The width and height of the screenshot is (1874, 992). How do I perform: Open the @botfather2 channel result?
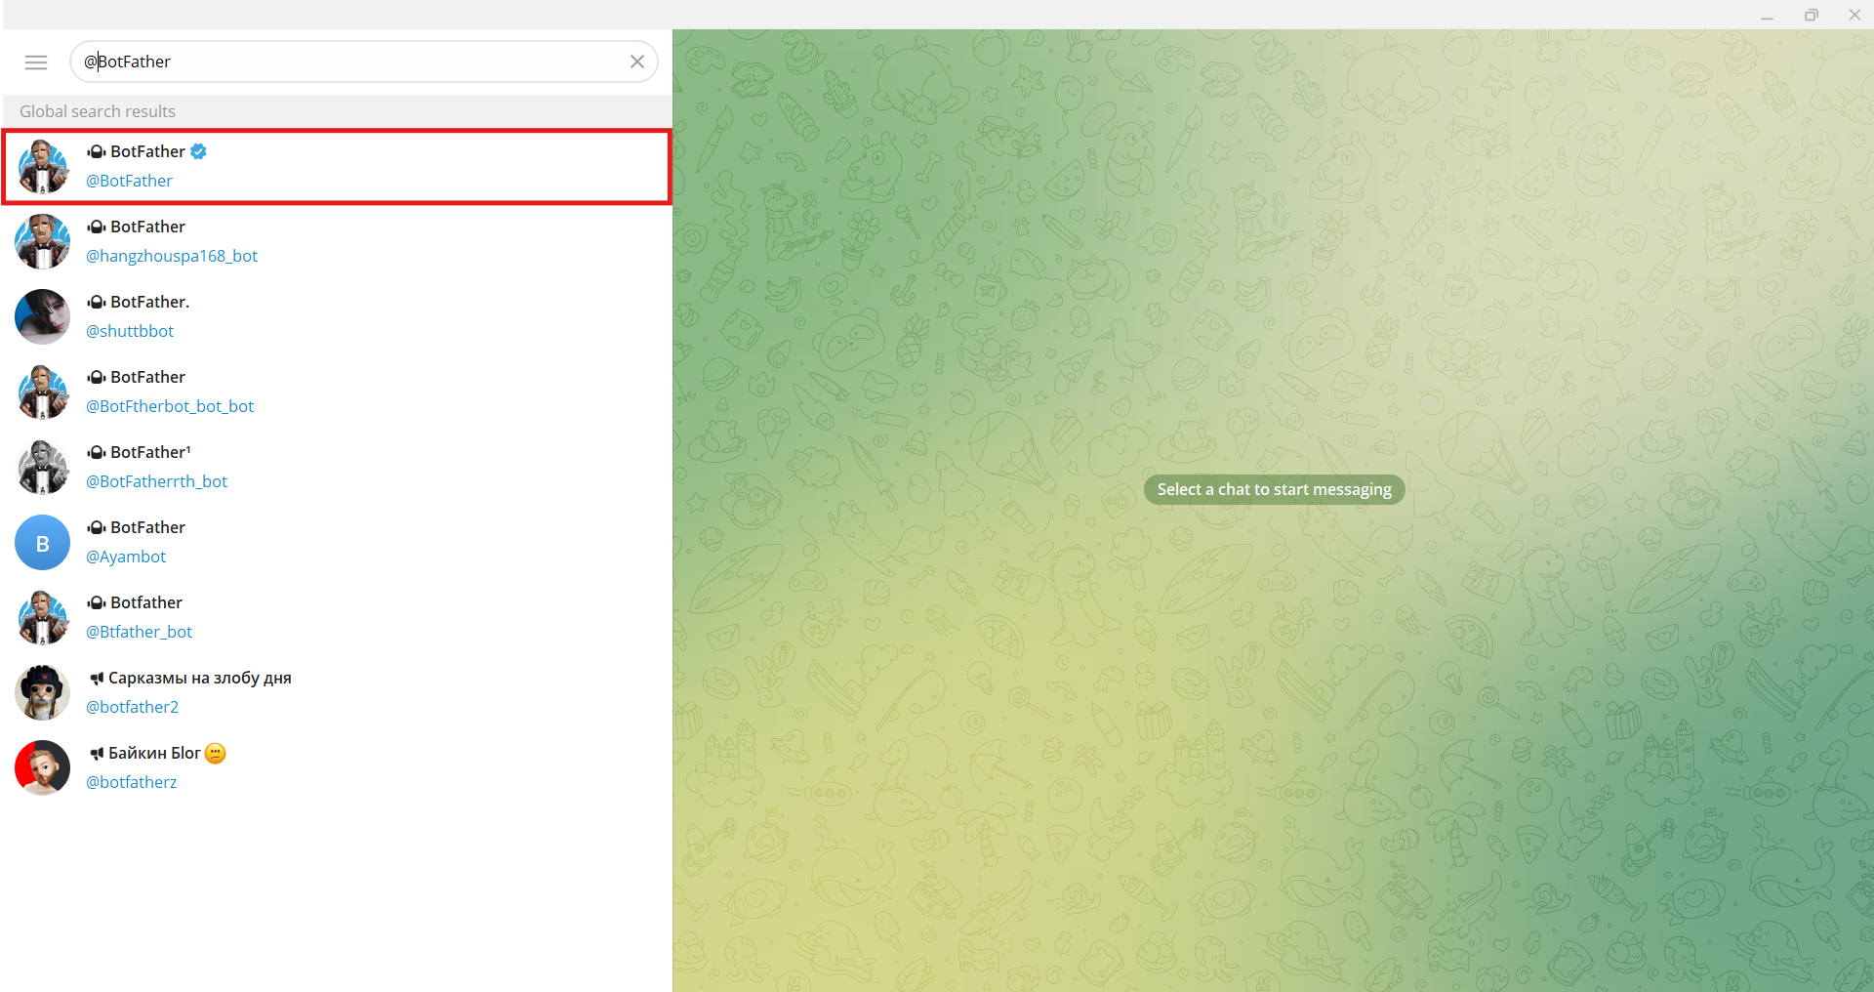point(337,692)
